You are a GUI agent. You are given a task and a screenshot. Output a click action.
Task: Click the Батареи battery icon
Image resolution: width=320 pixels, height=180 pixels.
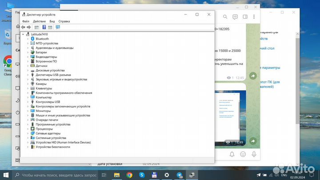click(32, 52)
